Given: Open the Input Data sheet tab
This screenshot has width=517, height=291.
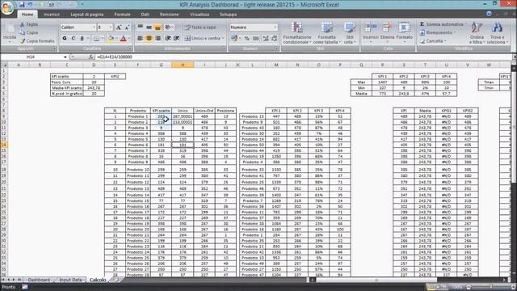Looking at the screenshot, I should [x=70, y=280].
